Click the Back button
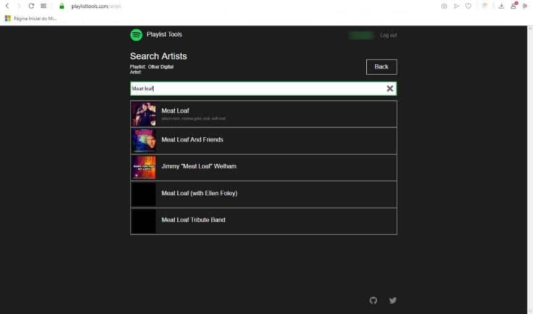 click(x=381, y=67)
